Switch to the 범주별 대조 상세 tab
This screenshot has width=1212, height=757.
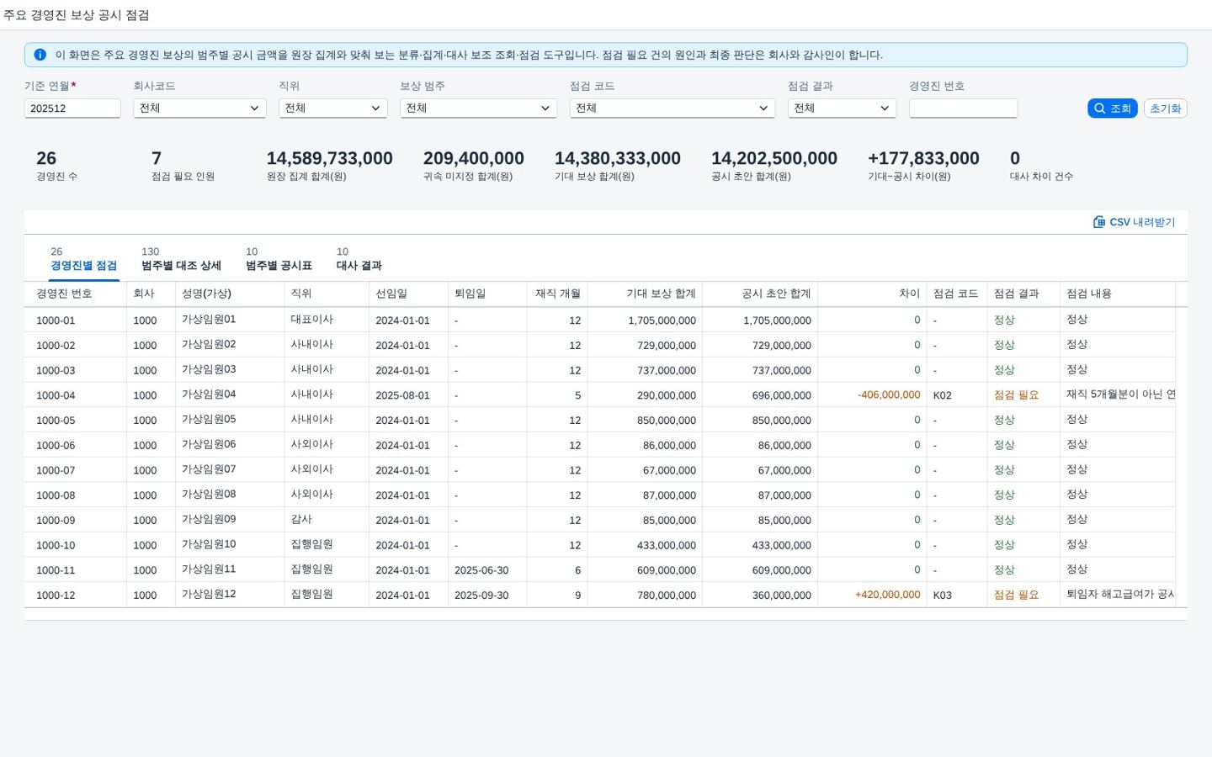pyautogui.click(x=181, y=259)
